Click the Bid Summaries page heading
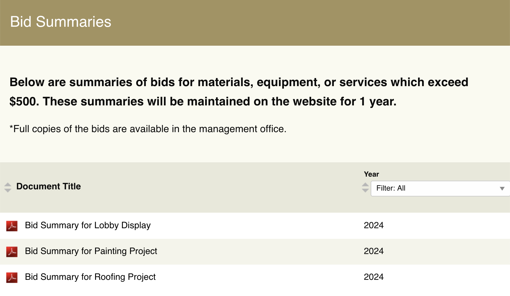This screenshot has width=510, height=296. coord(61,22)
